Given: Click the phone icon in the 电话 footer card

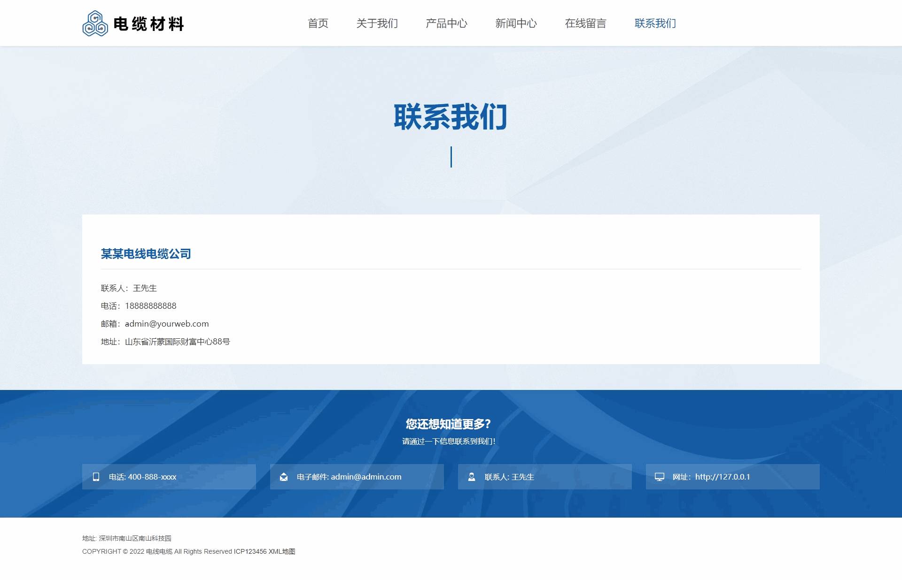Looking at the screenshot, I should (96, 476).
